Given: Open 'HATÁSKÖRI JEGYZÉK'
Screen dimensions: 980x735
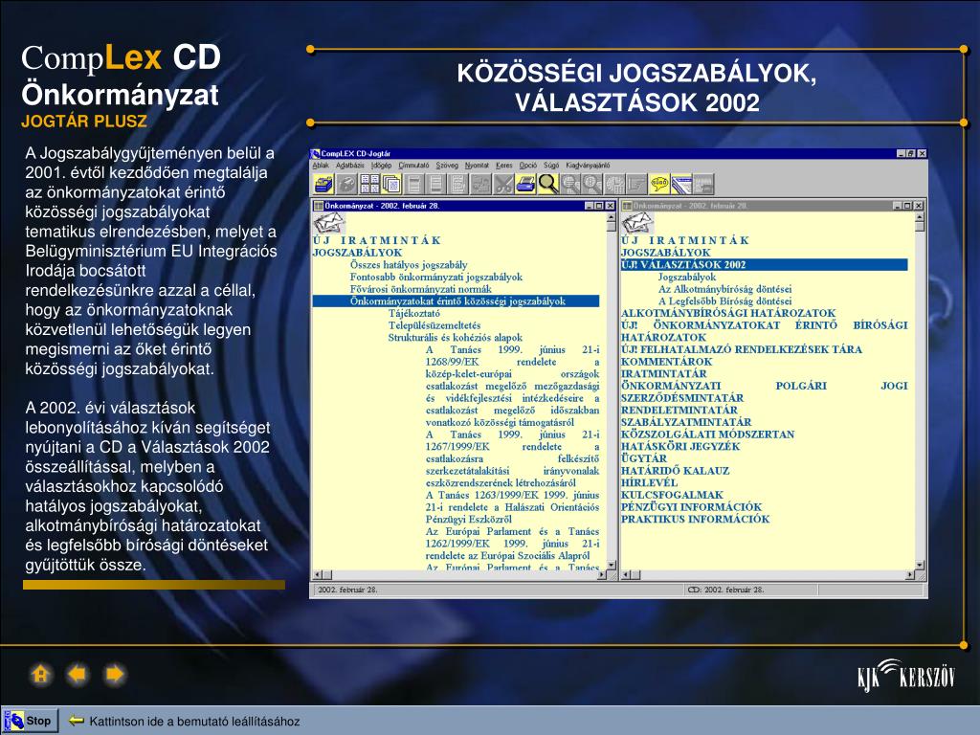Looking at the screenshot, I should click(x=680, y=446).
